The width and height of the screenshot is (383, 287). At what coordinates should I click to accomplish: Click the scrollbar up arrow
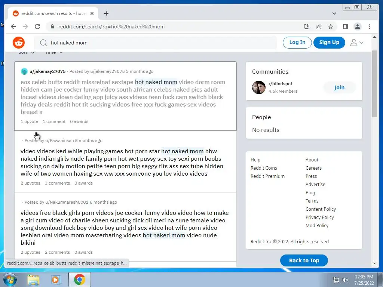coord(374,37)
